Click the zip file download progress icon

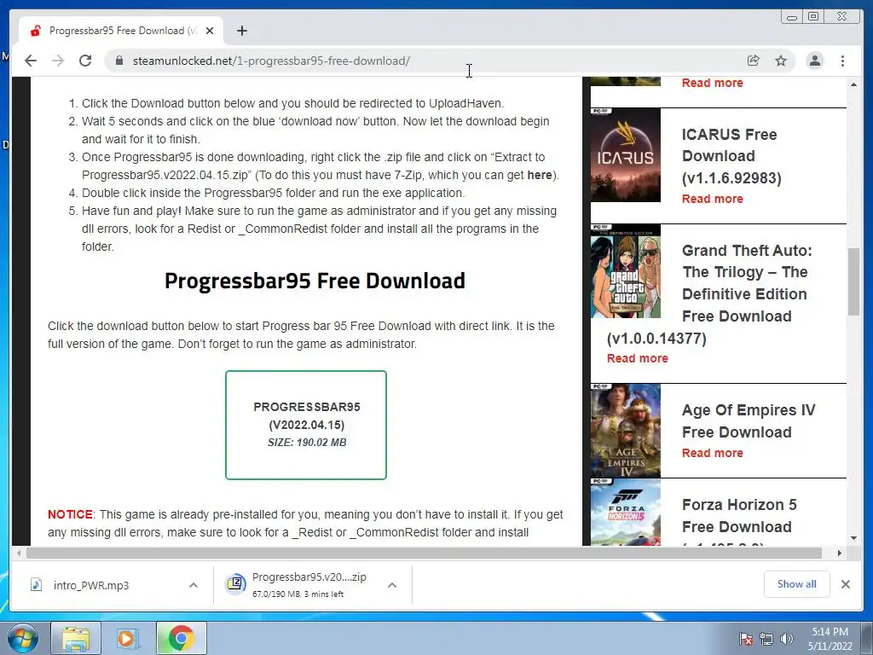(x=235, y=583)
